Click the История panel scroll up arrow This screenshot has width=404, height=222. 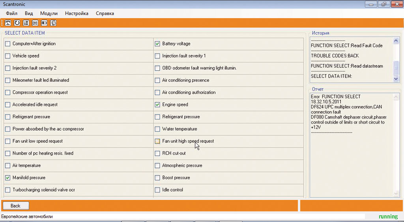pos(397,41)
